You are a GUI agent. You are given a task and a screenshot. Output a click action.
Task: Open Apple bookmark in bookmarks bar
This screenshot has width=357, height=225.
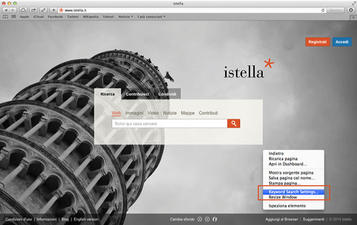pyautogui.click(x=24, y=17)
